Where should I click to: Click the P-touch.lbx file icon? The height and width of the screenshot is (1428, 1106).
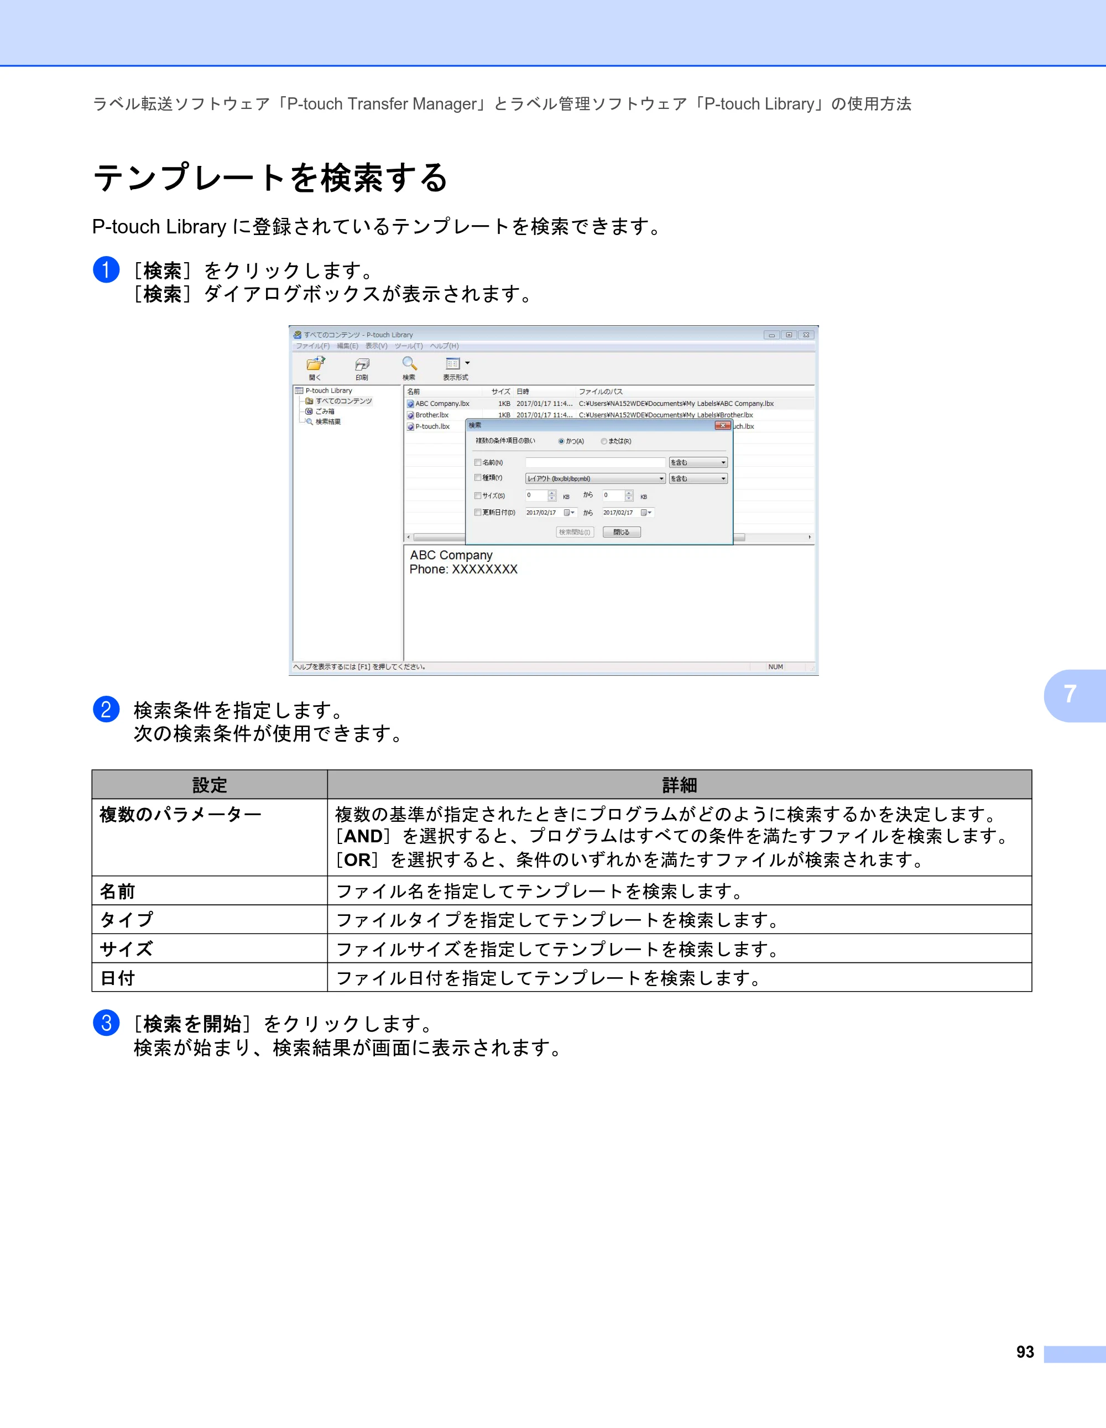click(410, 426)
